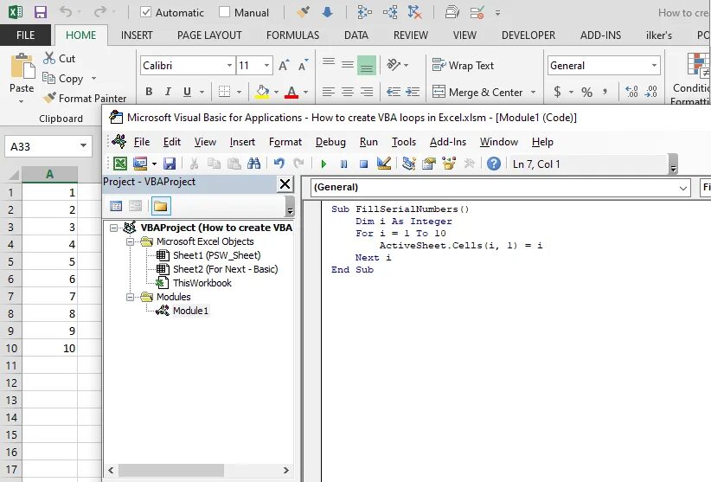
Task: Open the Run menu in VBA editor
Action: [x=368, y=142]
